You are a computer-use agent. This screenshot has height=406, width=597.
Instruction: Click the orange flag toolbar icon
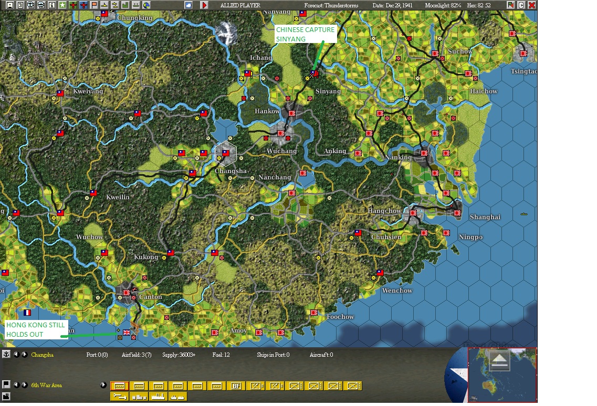(x=94, y=5)
